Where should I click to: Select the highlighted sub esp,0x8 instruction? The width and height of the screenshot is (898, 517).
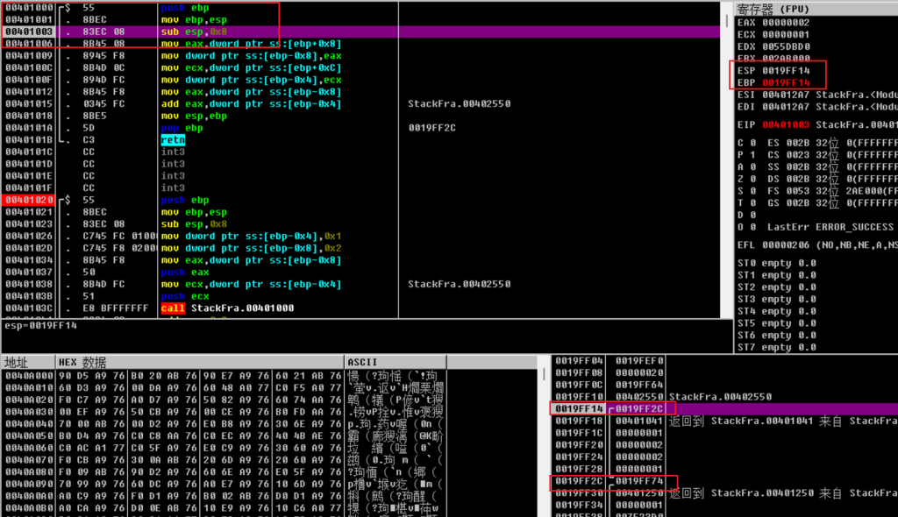pyautogui.click(x=194, y=32)
